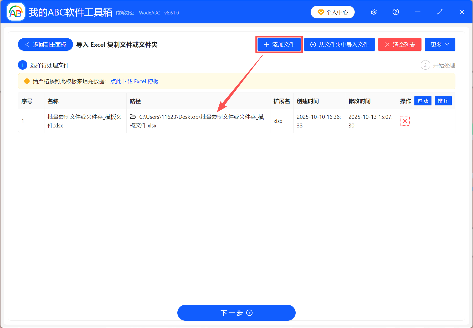Click the crown icon on 个人中心
Screen dimensions: 473x328
(x=321, y=12)
